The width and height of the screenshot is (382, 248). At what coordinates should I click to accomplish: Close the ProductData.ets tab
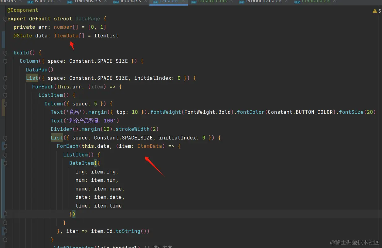[287, 2]
